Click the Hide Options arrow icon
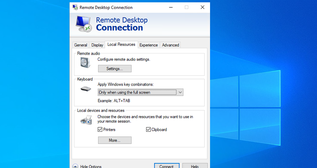This screenshot has height=168, width=317. 75,166
